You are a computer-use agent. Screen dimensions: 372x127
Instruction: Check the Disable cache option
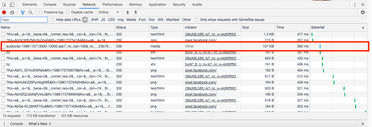[x=68, y=12]
